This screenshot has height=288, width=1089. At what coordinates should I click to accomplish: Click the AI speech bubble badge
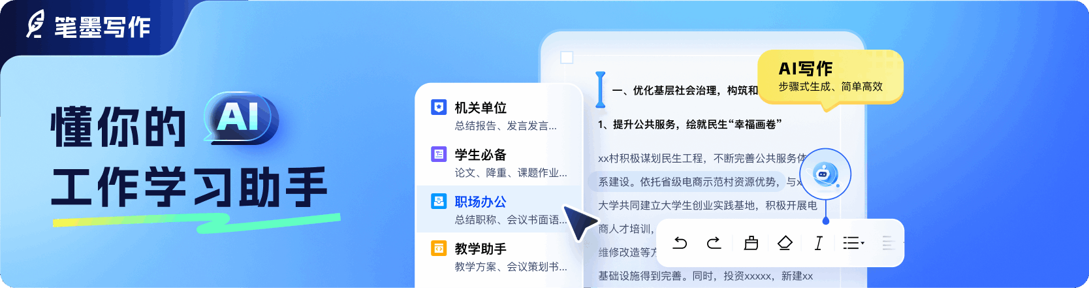coord(240,118)
